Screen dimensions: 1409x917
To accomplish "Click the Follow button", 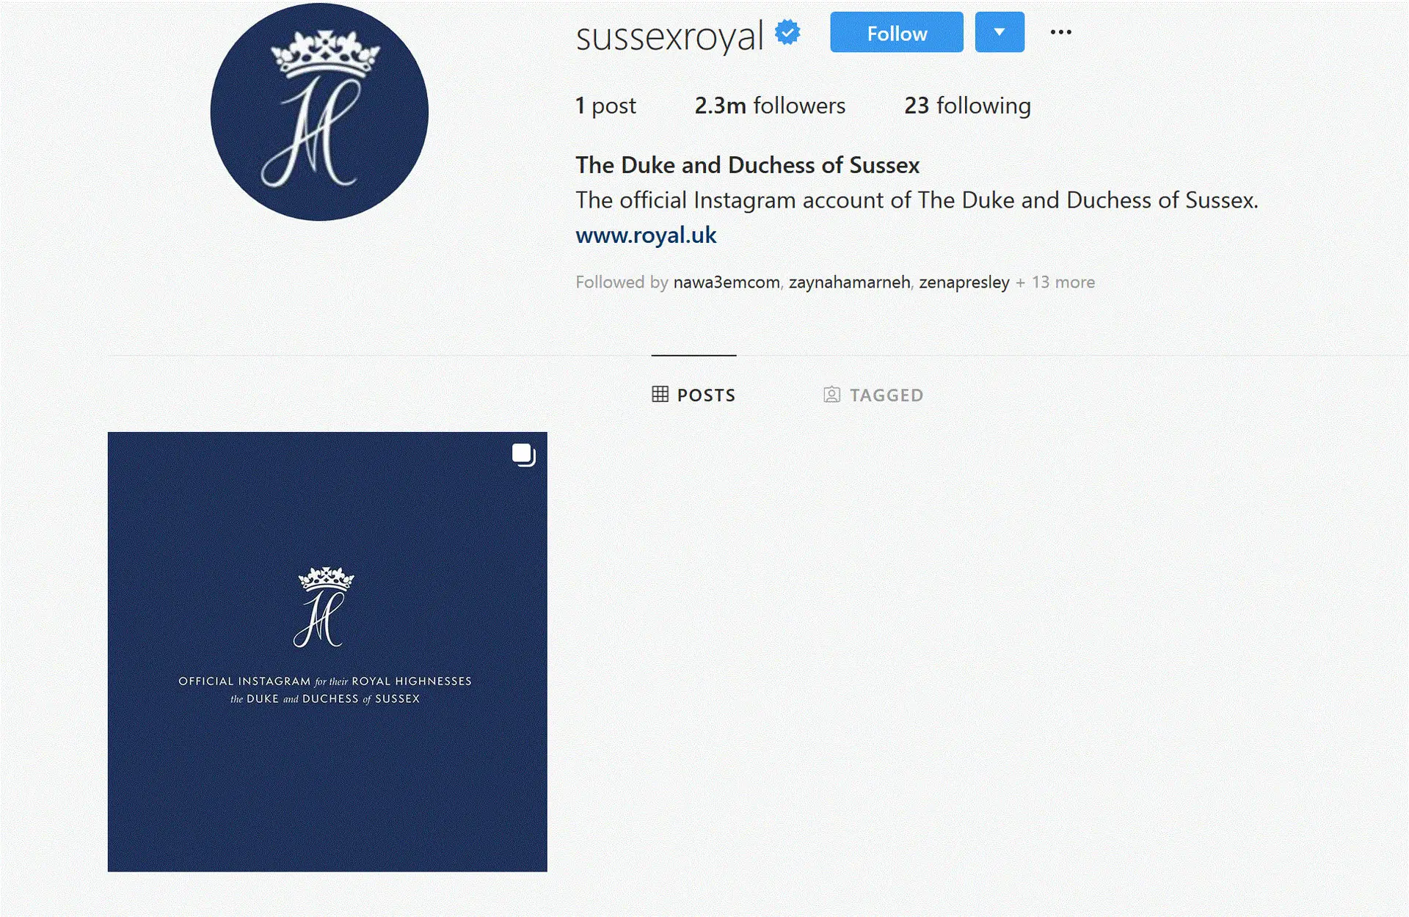I will click(x=897, y=32).
